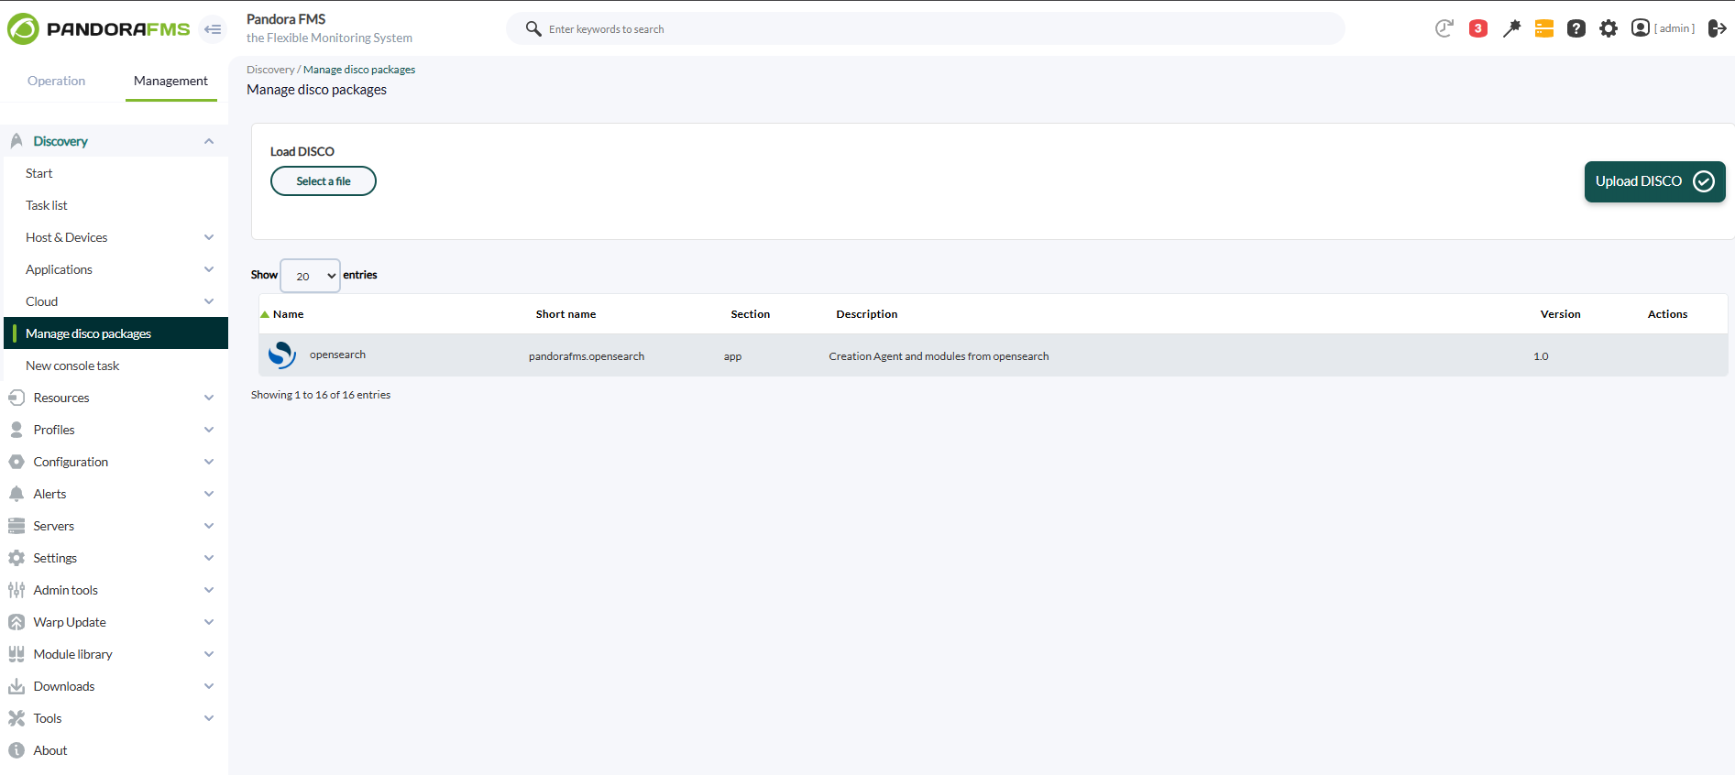Expand the Downloads menu chevron
The height and width of the screenshot is (775, 1735).
[209, 686]
